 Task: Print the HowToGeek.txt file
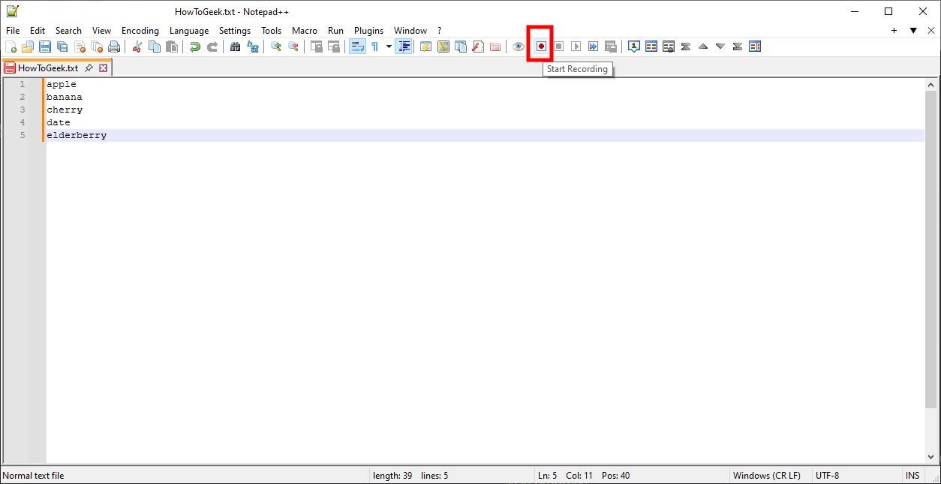[114, 46]
